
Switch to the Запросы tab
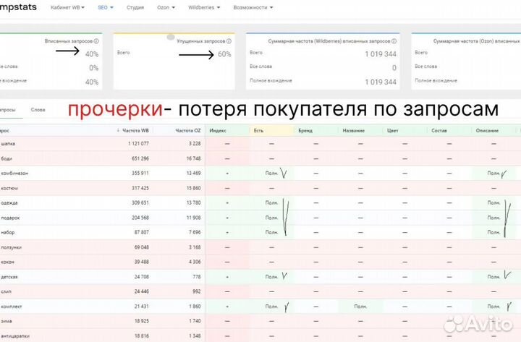click(x=8, y=110)
